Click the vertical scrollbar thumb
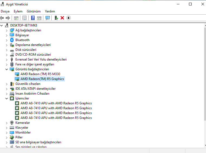 (x=205, y=74)
